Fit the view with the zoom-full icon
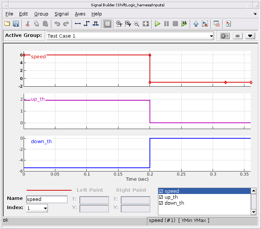 click(146, 24)
